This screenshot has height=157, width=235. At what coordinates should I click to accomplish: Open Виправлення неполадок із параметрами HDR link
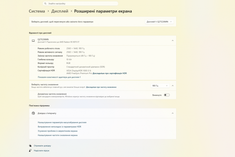point(59,127)
